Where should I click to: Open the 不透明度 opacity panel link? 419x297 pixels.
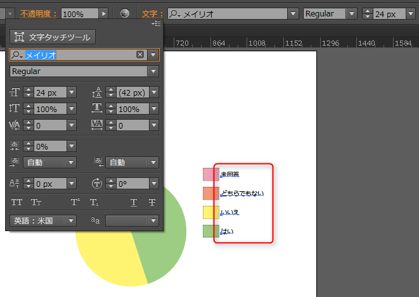pyautogui.click(x=39, y=13)
